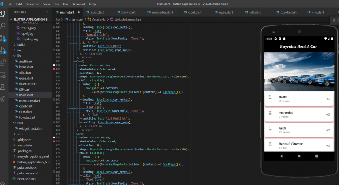Tap the read-more arrow on BMW card

coord(328,99)
